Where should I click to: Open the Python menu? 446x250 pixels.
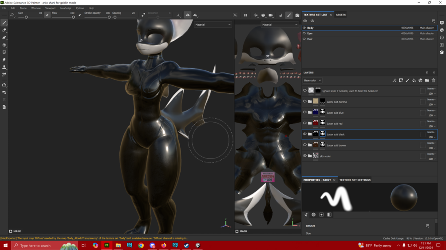point(80,8)
